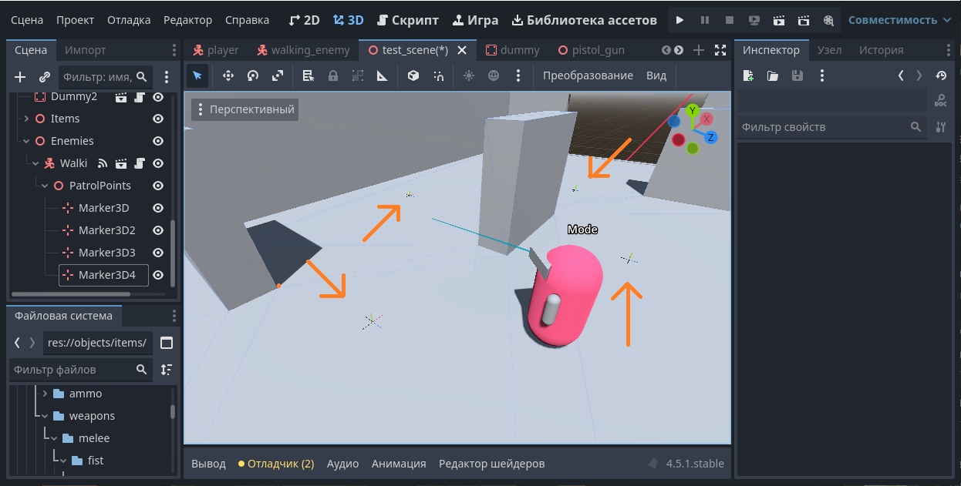961x486 pixels.
Task: Activate the Move mode tool
Action: pyautogui.click(x=228, y=75)
